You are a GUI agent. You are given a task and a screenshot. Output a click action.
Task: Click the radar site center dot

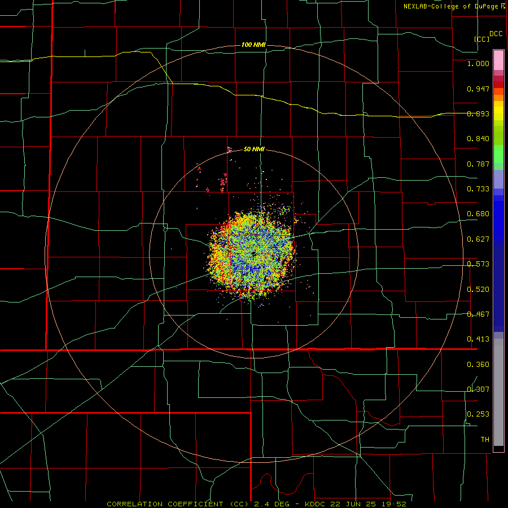253,253
